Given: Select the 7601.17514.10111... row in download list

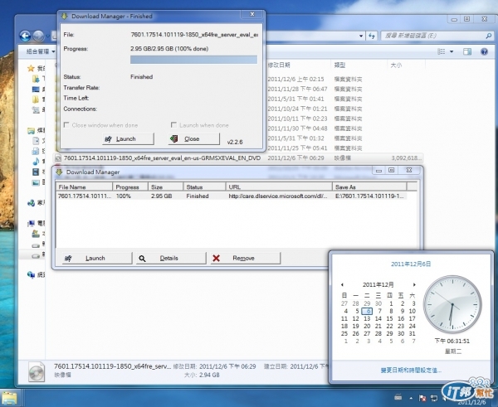Looking at the screenshot, I should pyautogui.click(x=232, y=196).
